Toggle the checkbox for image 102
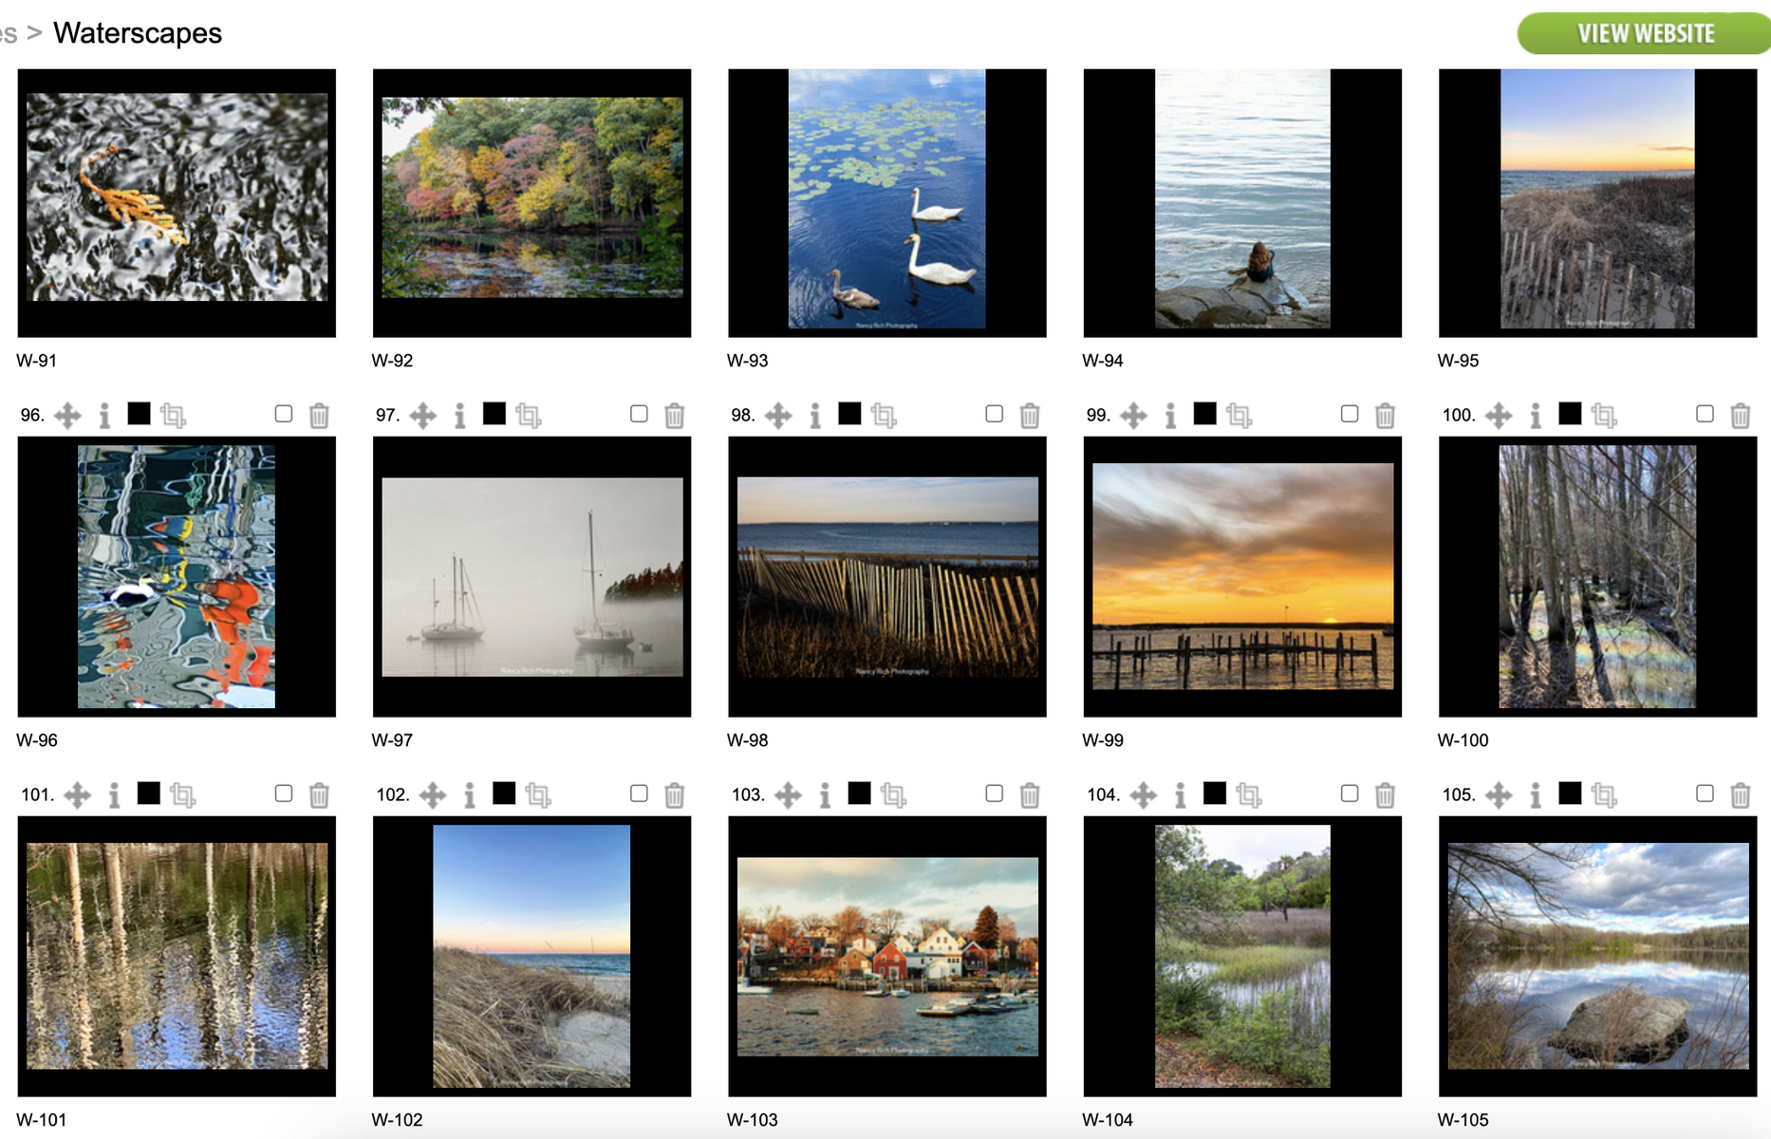Screen dimensions: 1771x1139 point(639,793)
